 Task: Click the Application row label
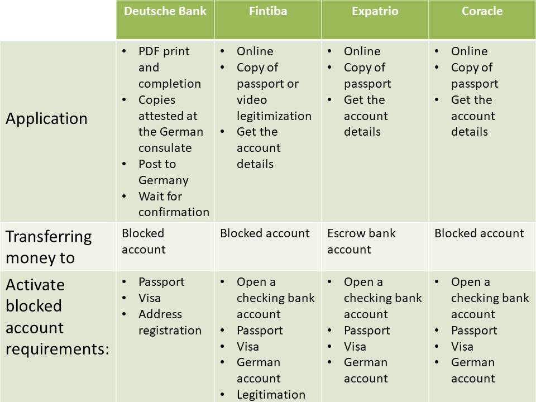pyautogui.click(x=46, y=118)
